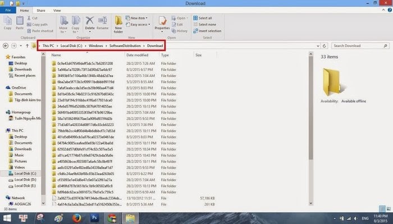Click the Cut scissors button
Viewport: 393px width, 224px height.
(x=32, y=18)
